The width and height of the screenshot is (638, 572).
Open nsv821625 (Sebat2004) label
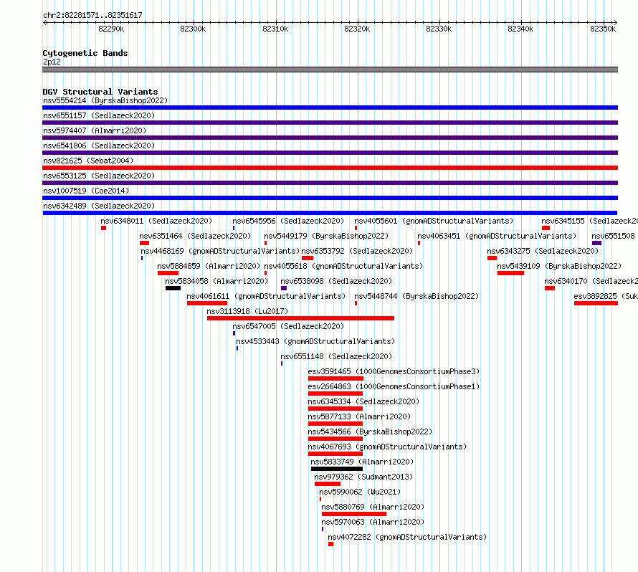click(x=88, y=161)
